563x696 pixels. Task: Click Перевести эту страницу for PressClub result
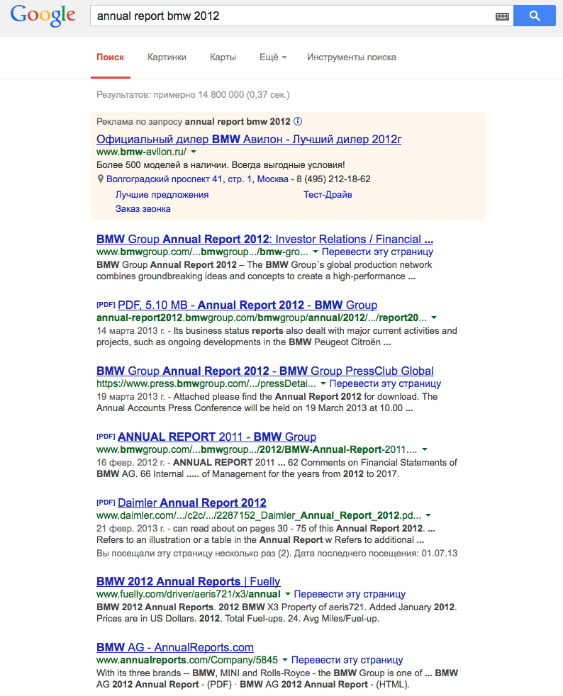click(x=386, y=383)
